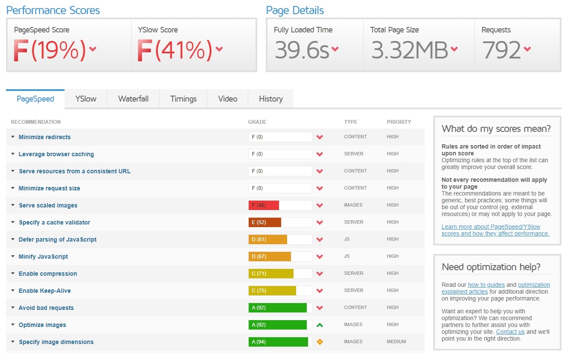
Task: Open Avoid bad requests recommendation link
Action: point(46,308)
